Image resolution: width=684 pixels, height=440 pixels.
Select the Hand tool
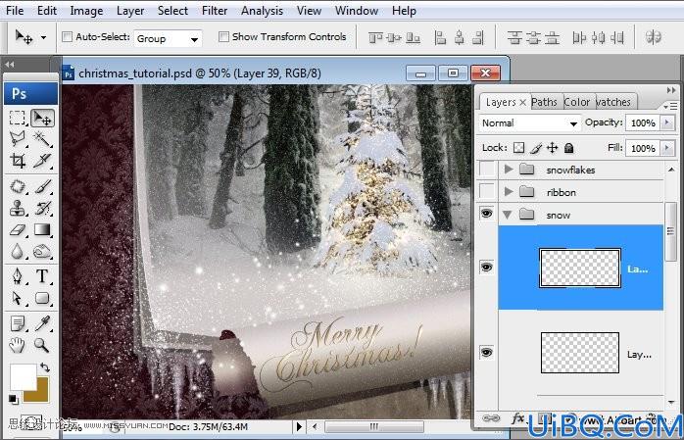18,345
